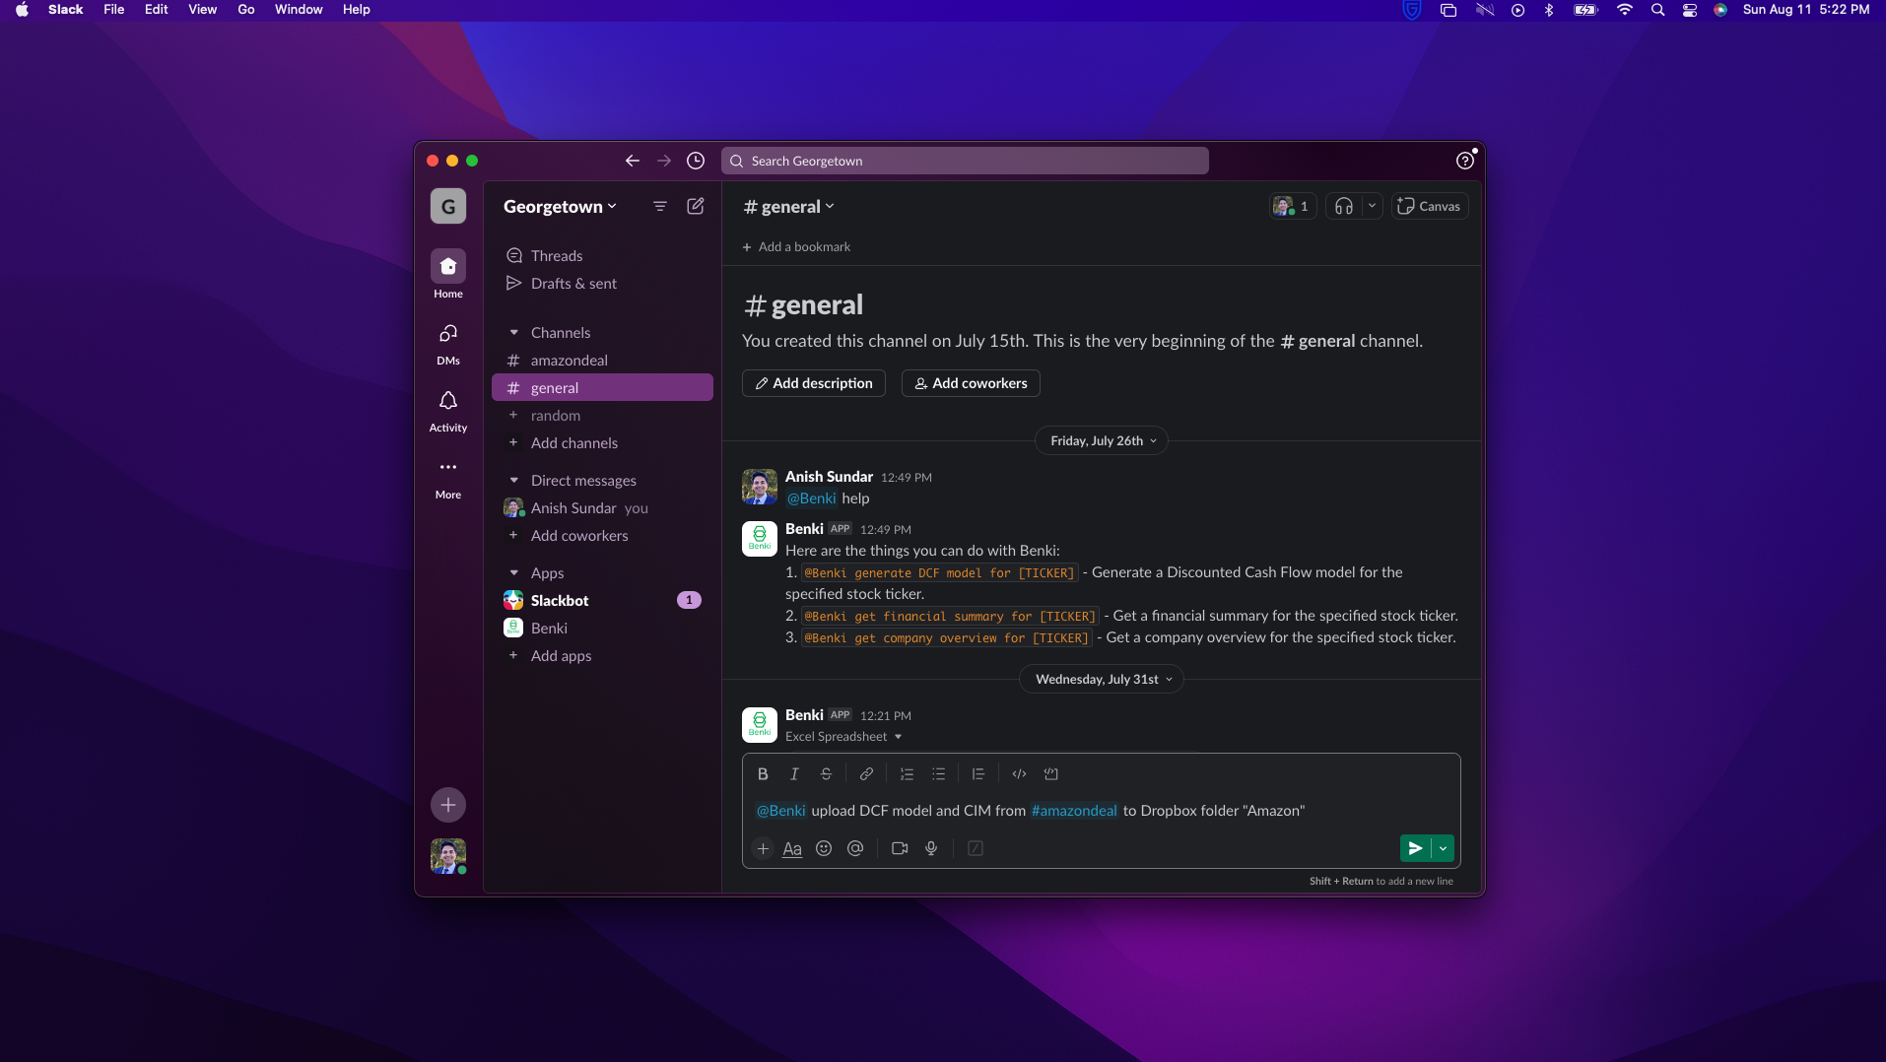
Task: Click the plus attach button in composer
Action: coord(763,848)
